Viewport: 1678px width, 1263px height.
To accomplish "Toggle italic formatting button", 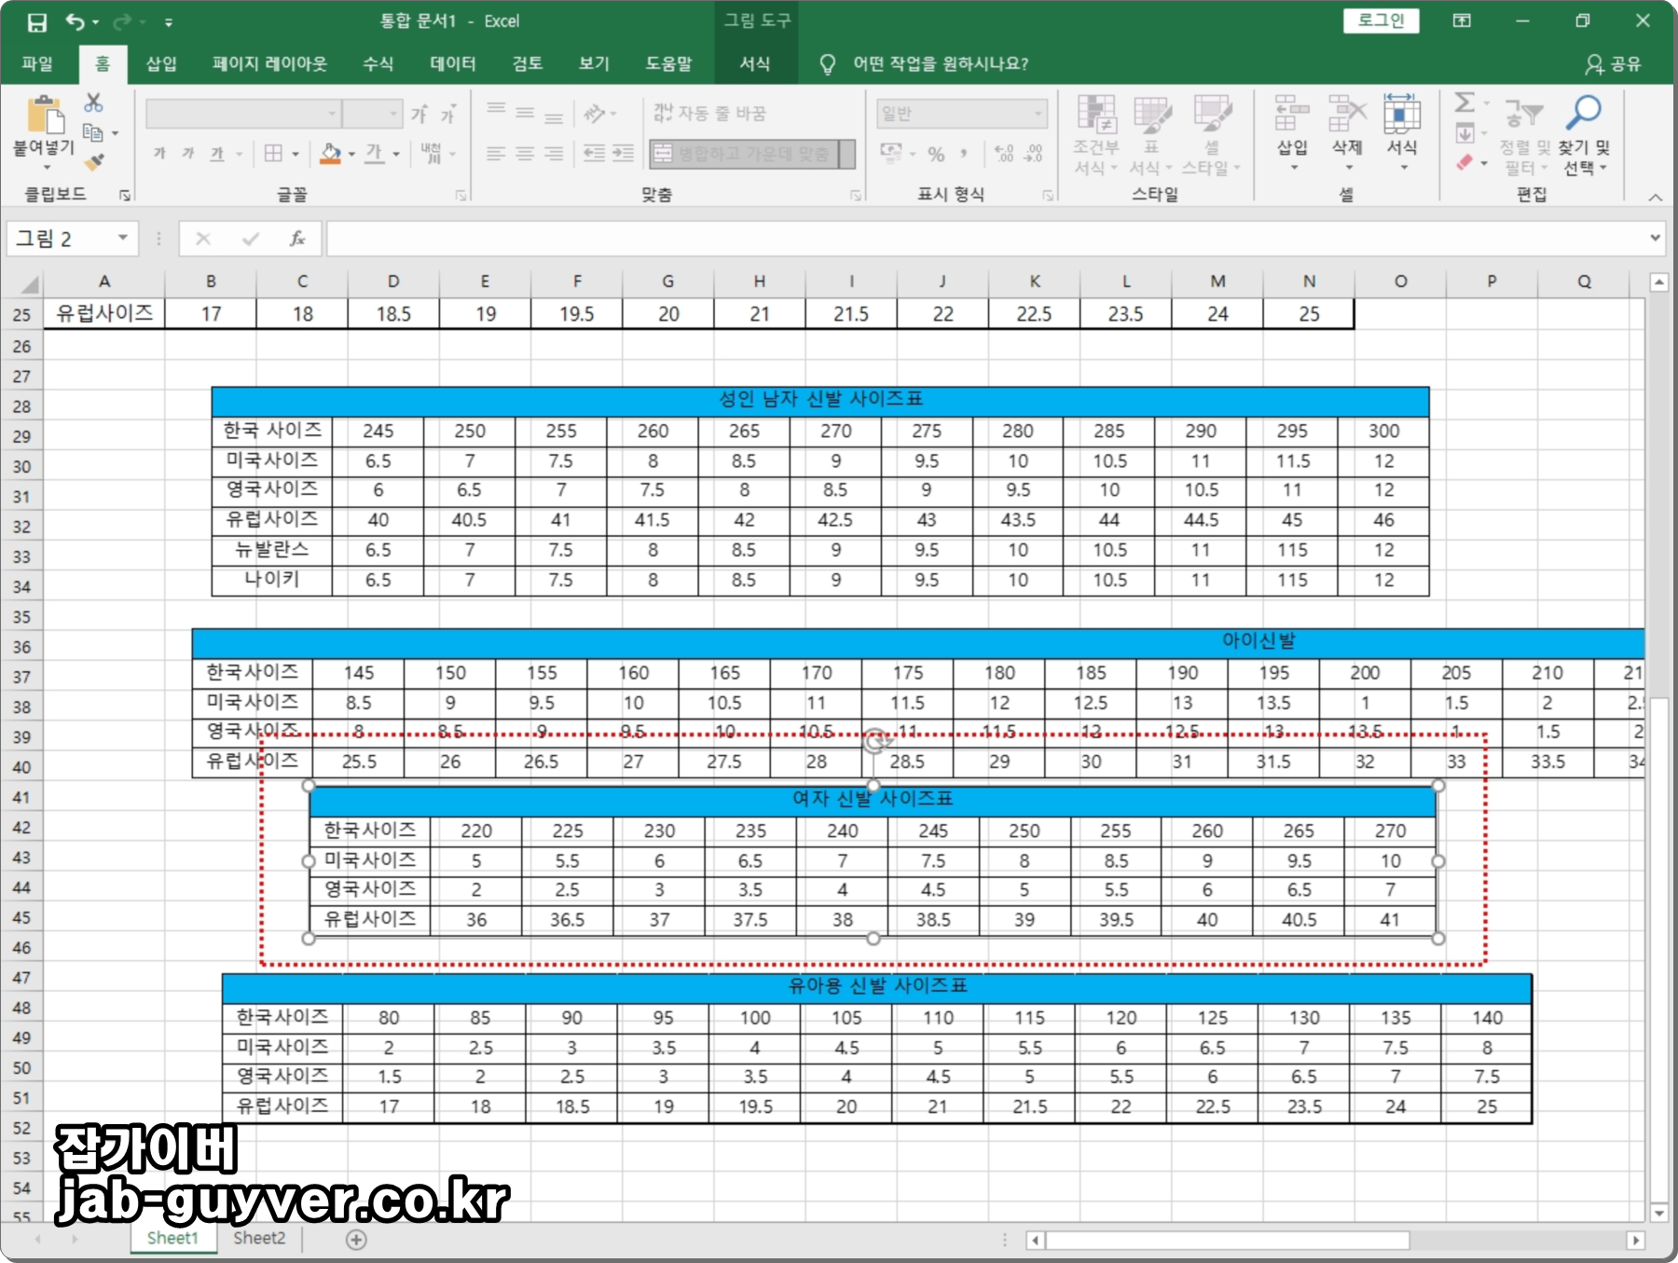I will point(188,153).
